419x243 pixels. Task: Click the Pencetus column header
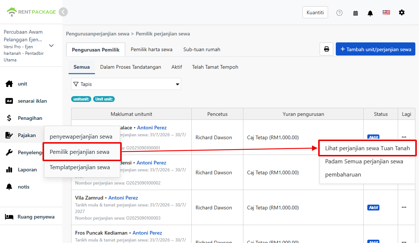(x=217, y=114)
